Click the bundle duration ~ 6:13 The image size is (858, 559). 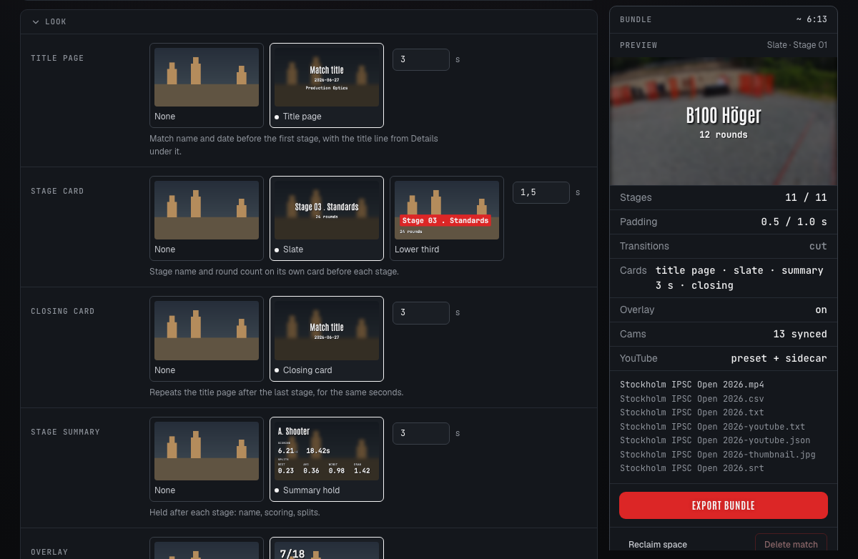click(812, 19)
